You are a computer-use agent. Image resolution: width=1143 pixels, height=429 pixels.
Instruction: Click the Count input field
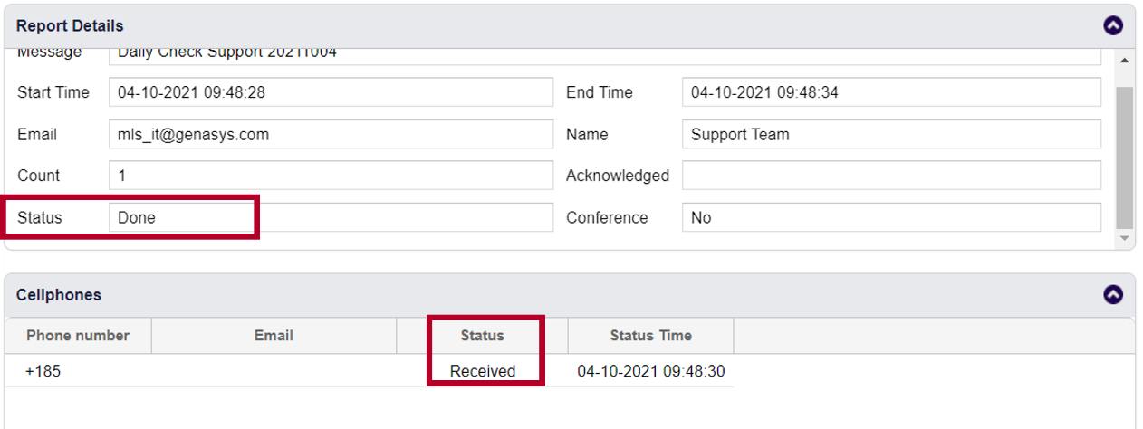330,176
